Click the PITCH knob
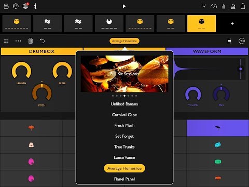This screenshot has width=249, height=187. click(x=42, y=92)
